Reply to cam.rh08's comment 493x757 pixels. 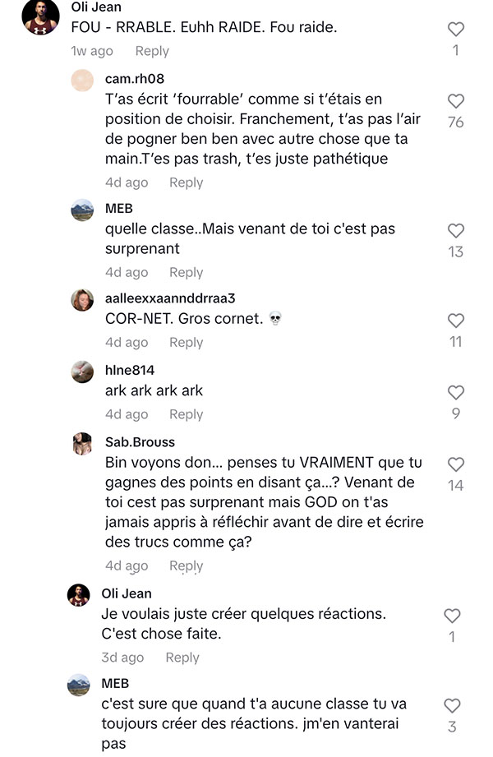(186, 182)
